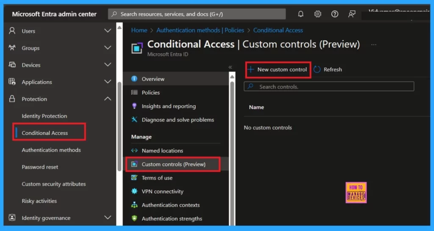
Task: Click the Identity governance icon
Action: pyautogui.click(x=12, y=218)
